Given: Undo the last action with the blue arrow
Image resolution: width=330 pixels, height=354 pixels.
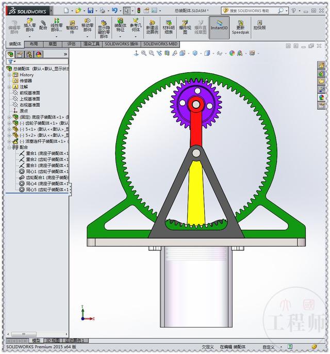Looking at the screenshot, I should [114, 10].
